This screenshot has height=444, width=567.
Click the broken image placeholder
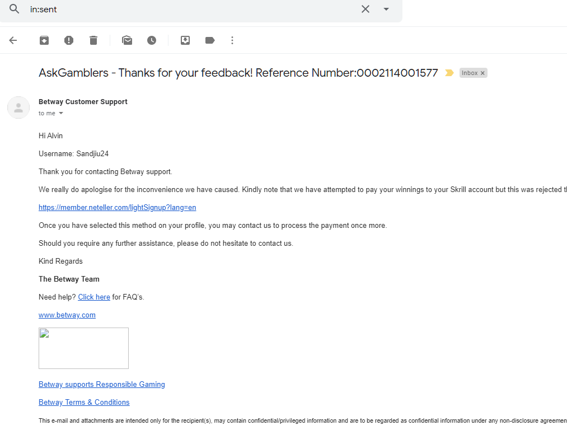(x=83, y=348)
